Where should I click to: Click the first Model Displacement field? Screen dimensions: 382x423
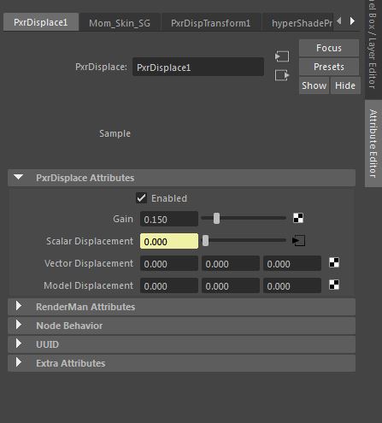[x=169, y=285]
